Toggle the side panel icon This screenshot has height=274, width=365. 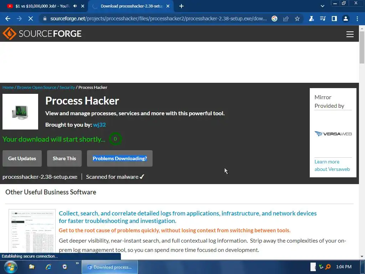point(334,19)
